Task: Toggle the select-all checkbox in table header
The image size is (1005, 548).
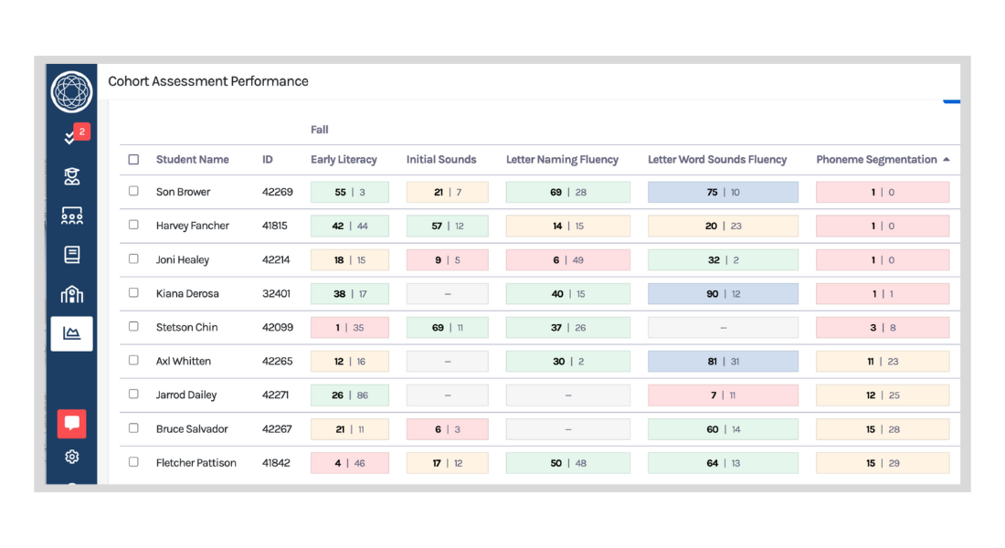Action: (133, 160)
